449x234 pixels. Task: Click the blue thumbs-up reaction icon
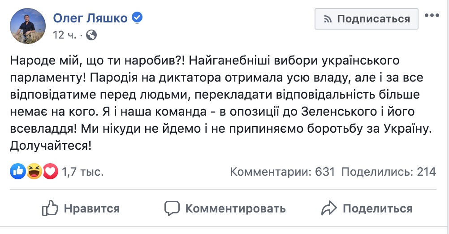tap(18, 171)
